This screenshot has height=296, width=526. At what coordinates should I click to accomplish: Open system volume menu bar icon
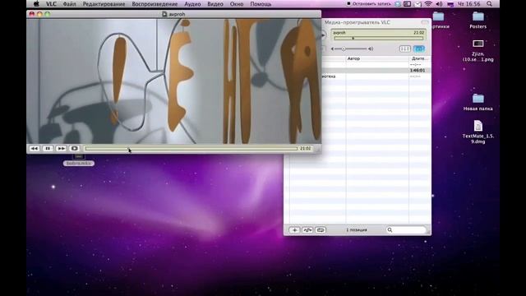pyautogui.click(x=439, y=4)
